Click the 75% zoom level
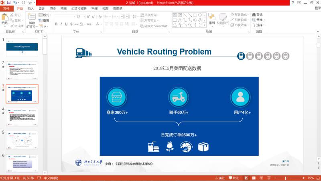This screenshot has height=181, width=321. [x=311, y=178]
